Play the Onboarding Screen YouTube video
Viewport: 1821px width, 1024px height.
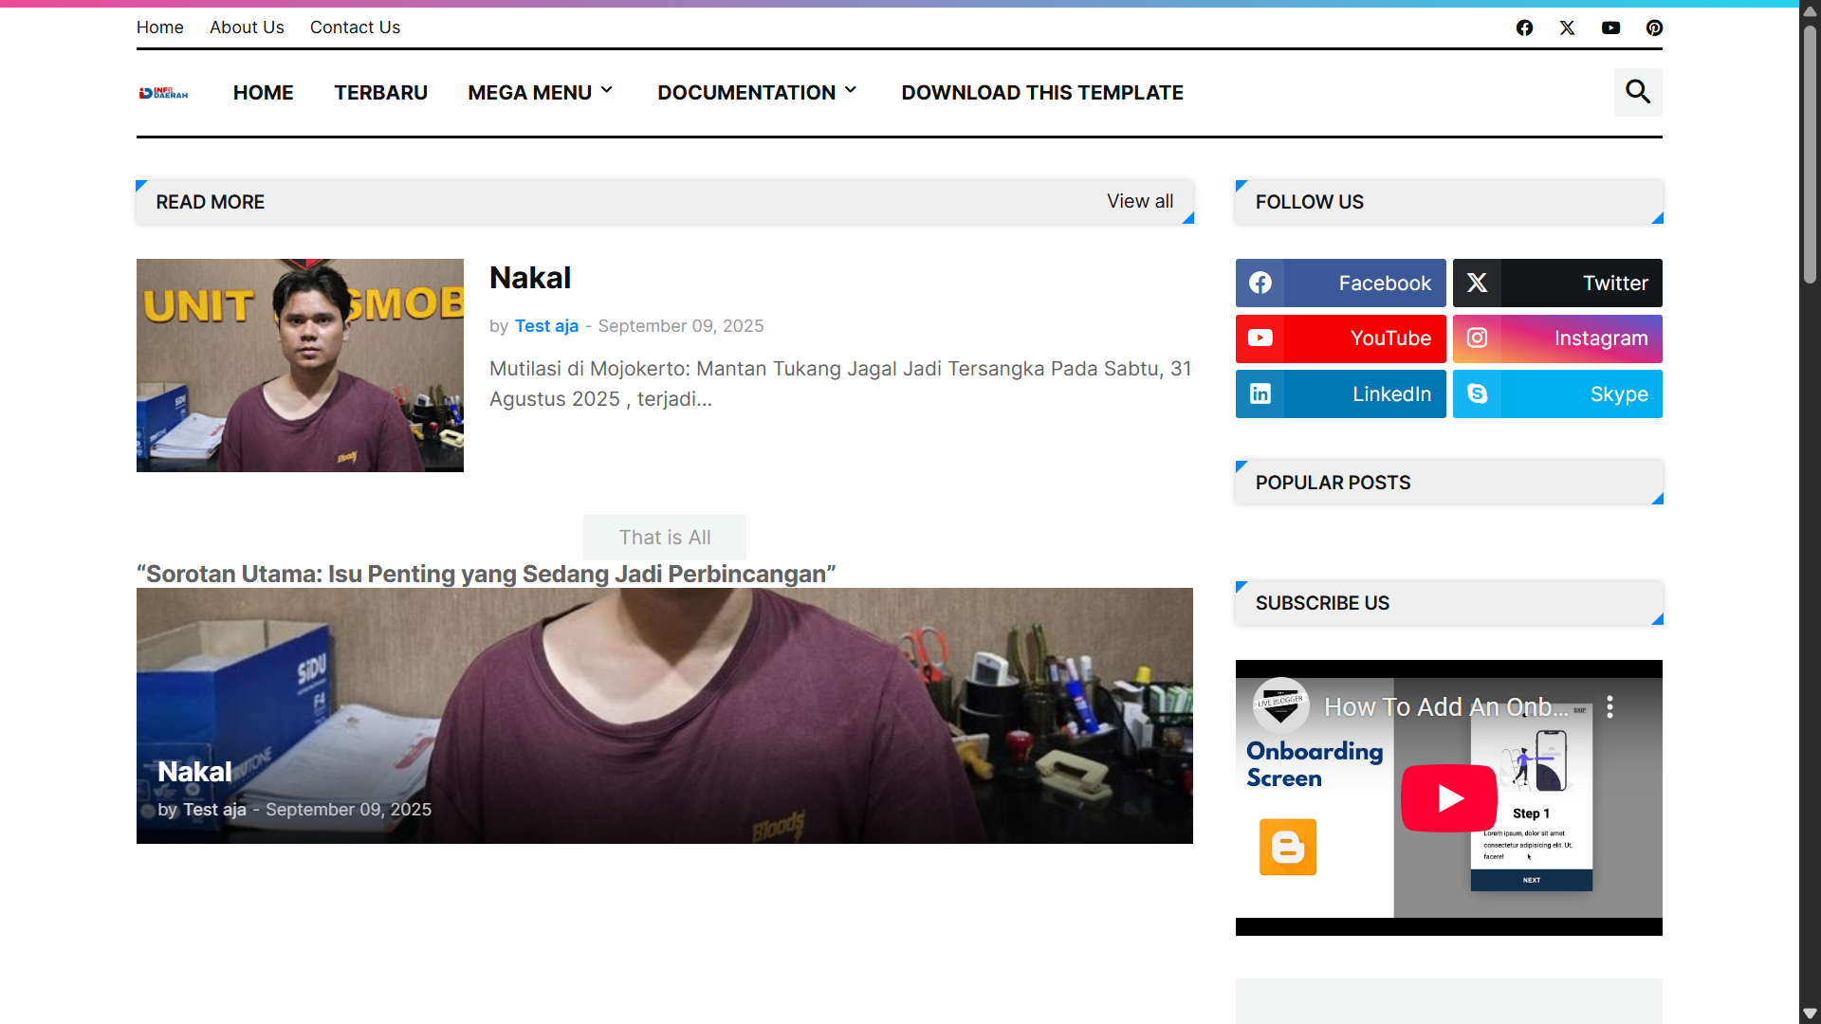pyautogui.click(x=1448, y=797)
